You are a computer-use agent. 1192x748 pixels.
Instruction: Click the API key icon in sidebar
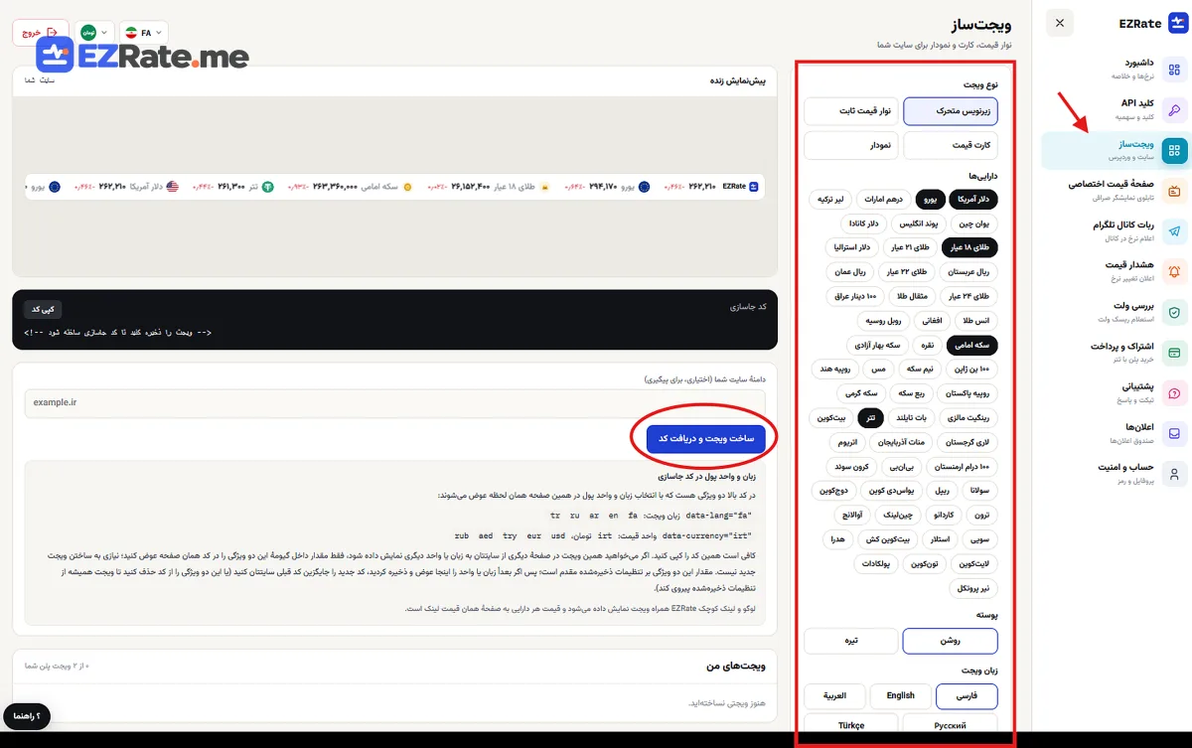point(1174,110)
